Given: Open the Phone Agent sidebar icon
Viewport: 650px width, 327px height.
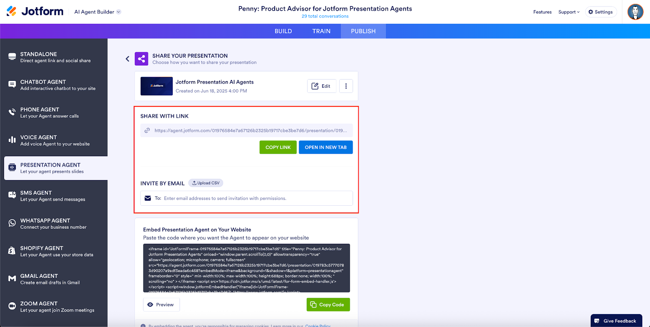Looking at the screenshot, I should [12, 112].
